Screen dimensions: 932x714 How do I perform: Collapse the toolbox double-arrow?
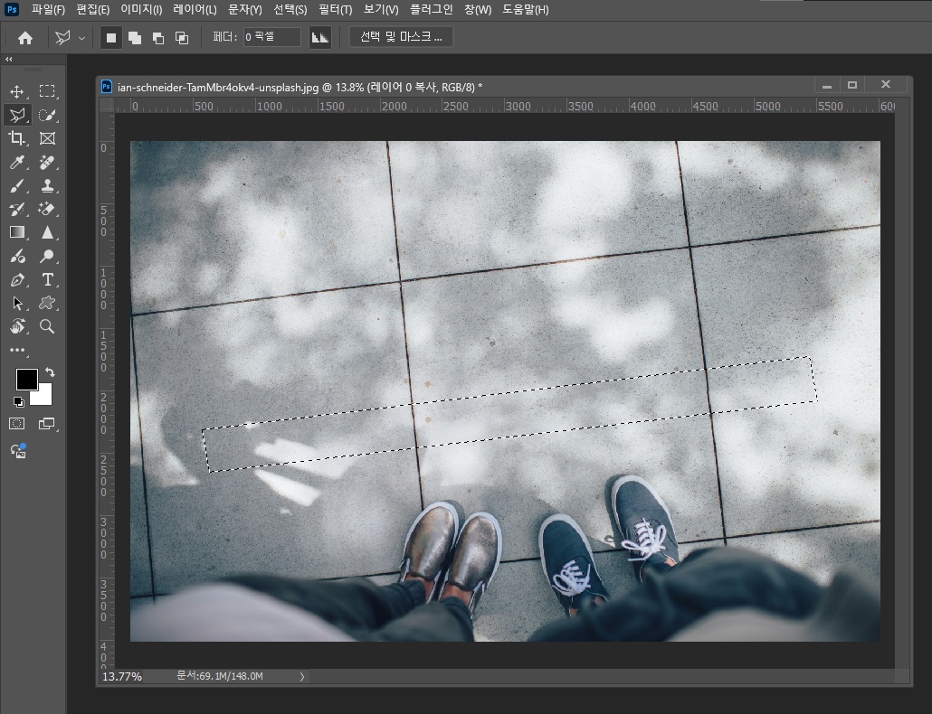coord(8,59)
